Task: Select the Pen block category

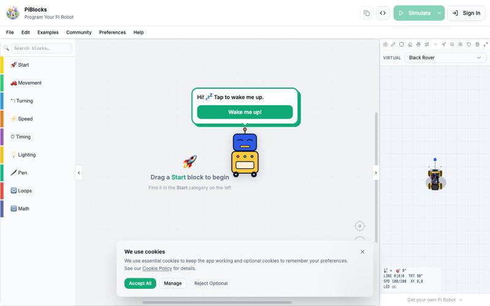Action: coord(37,173)
